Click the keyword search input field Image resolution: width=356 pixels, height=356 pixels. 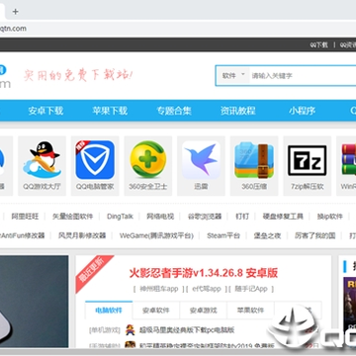(x=303, y=76)
